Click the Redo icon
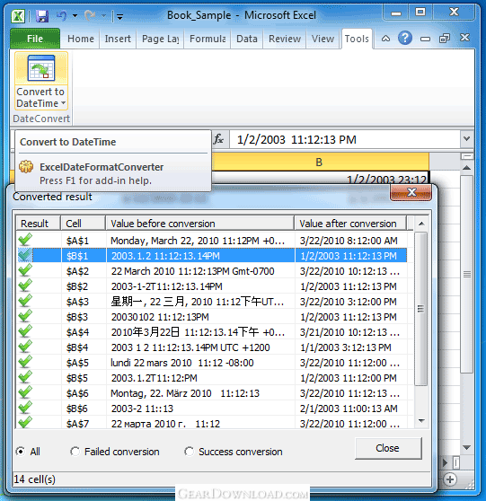The width and height of the screenshot is (486, 501). [x=90, y=15]
